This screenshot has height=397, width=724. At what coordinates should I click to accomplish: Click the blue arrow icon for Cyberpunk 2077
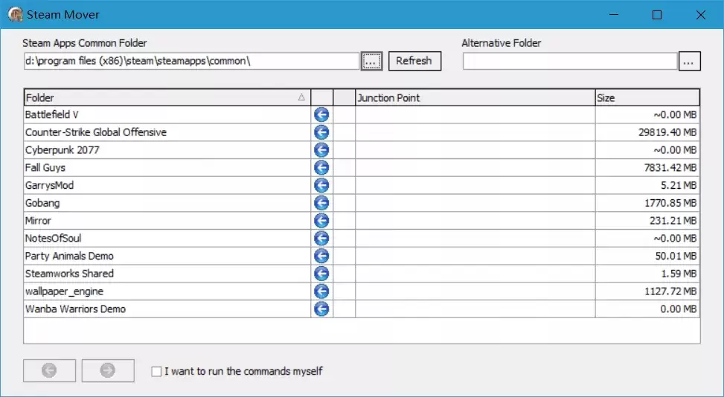tap(321, 150)
